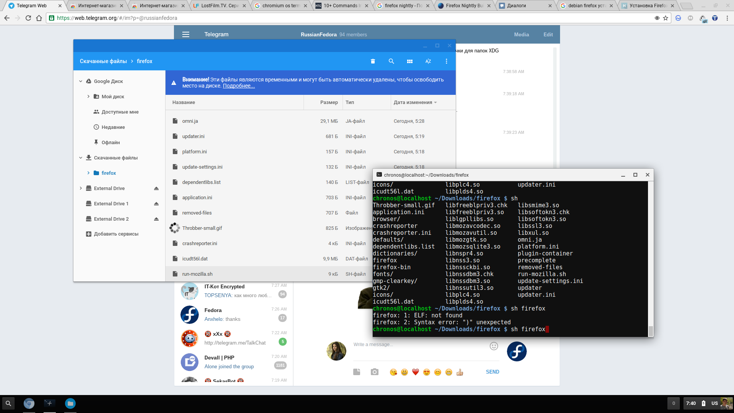This screenshot has height=413, width=734.
Task: Switch to thumbnail grid view
Action: 409,61
